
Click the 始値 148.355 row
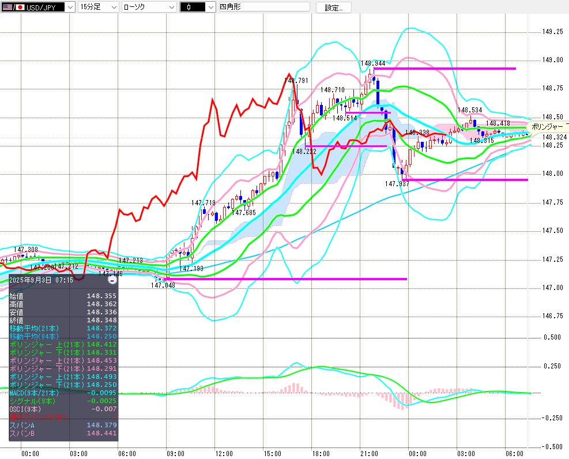click(63, 296)
